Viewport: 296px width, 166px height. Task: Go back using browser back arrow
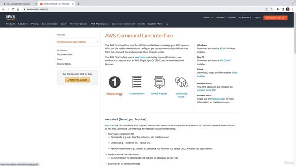3,9
